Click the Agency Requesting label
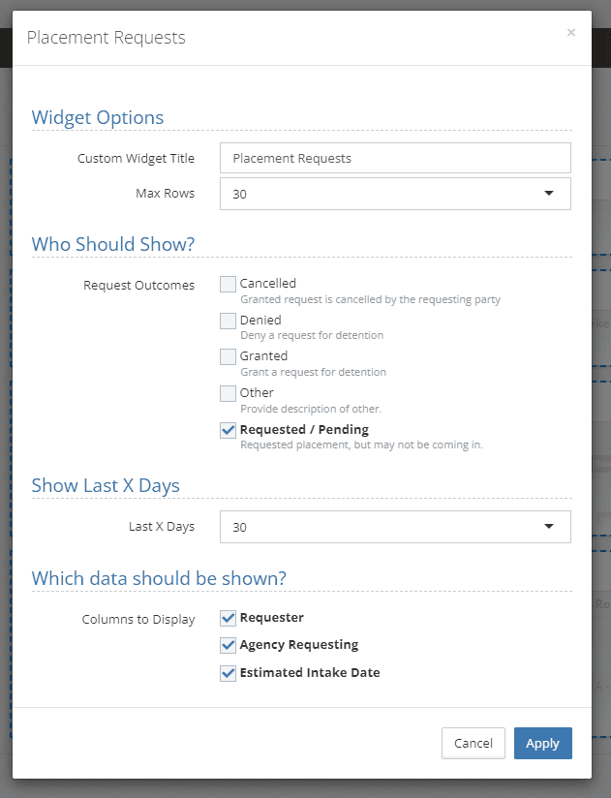This screenshot has width=611, height=798. tap(299, 645)
